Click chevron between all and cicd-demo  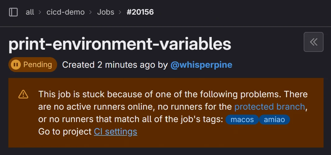(40, 12)
